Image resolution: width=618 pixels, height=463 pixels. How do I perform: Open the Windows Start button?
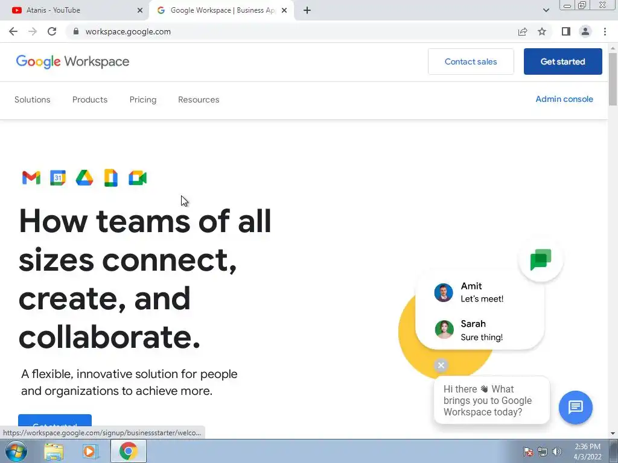point(16,451)
